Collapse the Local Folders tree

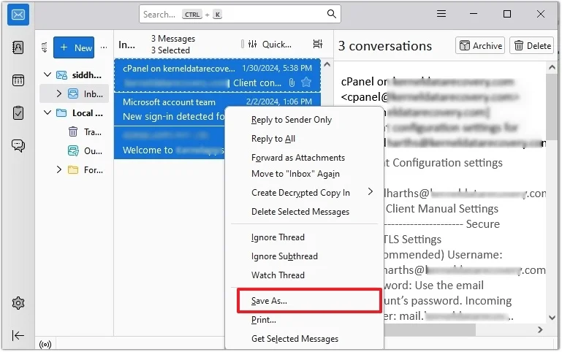tap(48, 112)
